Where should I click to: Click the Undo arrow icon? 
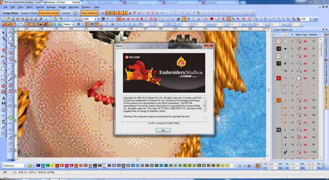click(61, 19)
